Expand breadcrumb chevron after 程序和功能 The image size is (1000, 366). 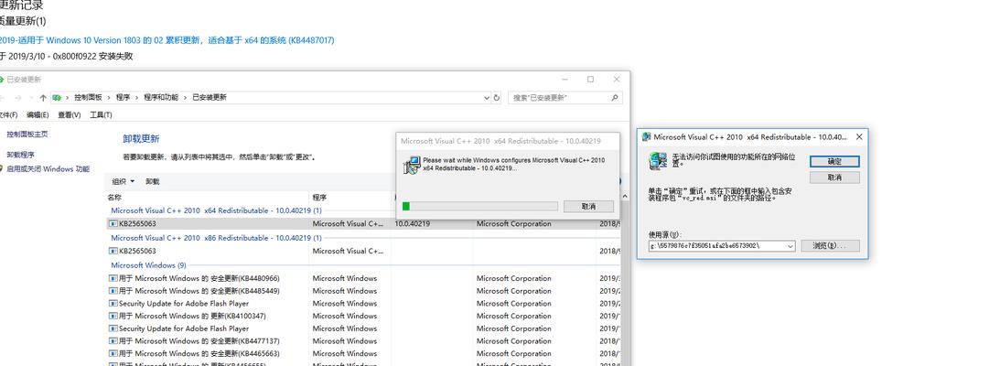186,98
